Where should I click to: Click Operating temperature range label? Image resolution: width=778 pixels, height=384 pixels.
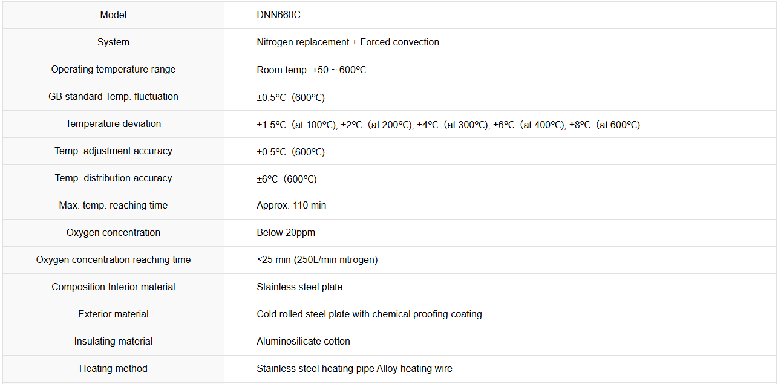[x=113, y=70]
